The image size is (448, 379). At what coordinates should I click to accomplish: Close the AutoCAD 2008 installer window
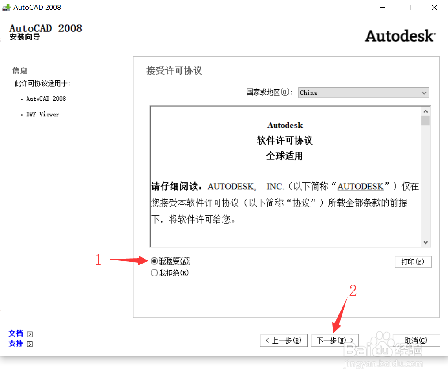(434, 8)
